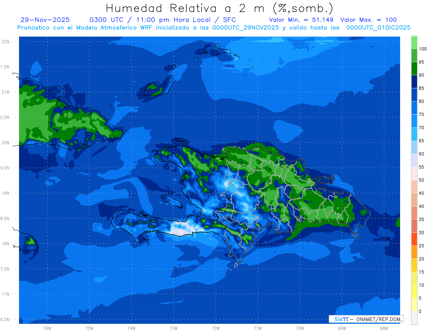Click the colorbar label '45'
This screenshot has height=333, width=431.
(x=421, y=193)
